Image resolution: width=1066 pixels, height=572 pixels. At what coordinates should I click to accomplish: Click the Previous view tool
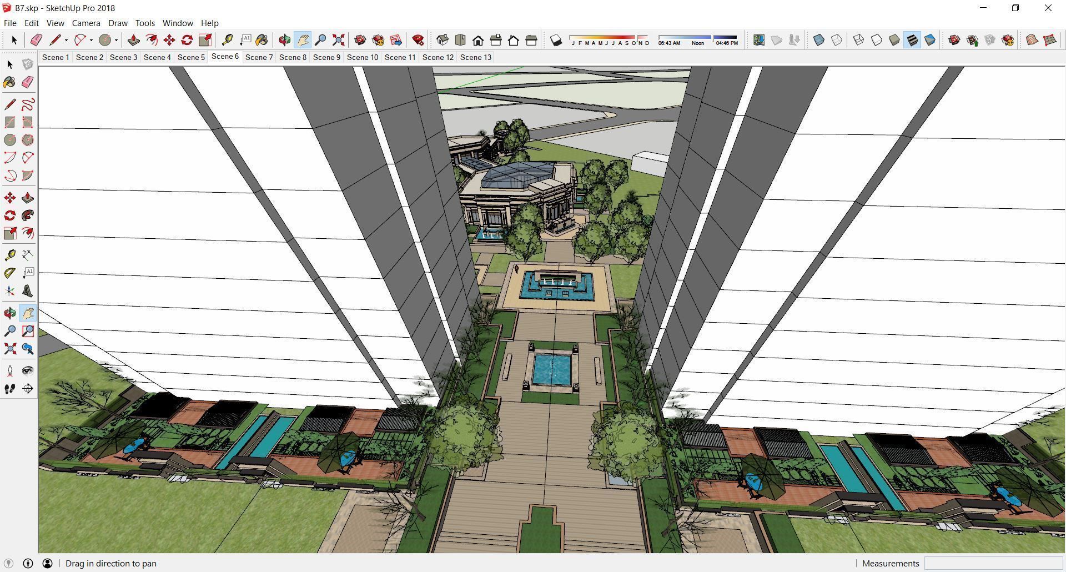pyautogui.click(x=28, y=349)
